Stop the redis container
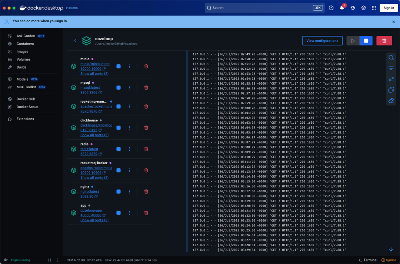 (119, 149)
